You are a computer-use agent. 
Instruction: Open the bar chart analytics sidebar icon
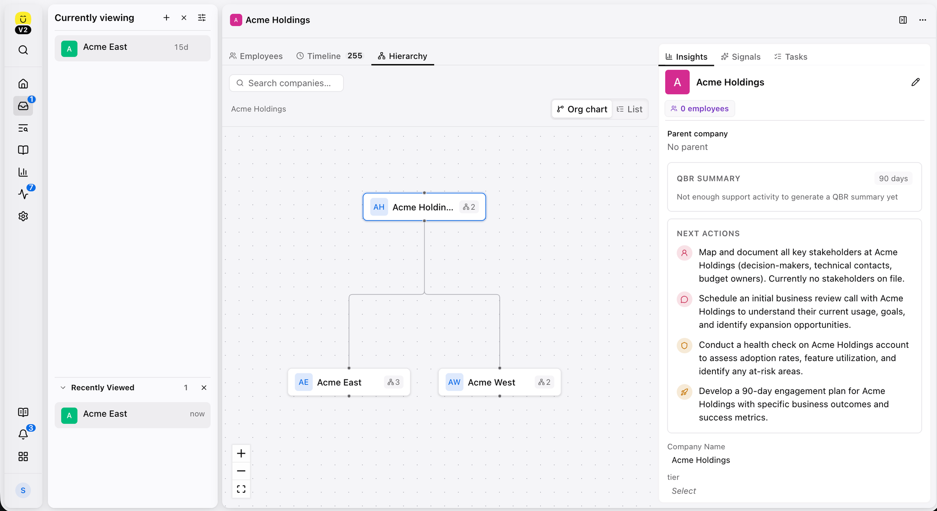point(23,172)
